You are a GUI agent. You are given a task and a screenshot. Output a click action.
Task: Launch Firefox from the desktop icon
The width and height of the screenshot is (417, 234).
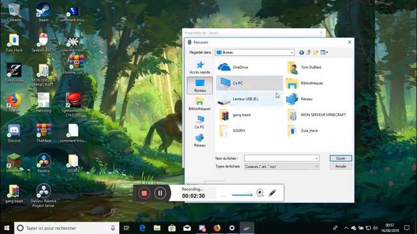[14, 103]
